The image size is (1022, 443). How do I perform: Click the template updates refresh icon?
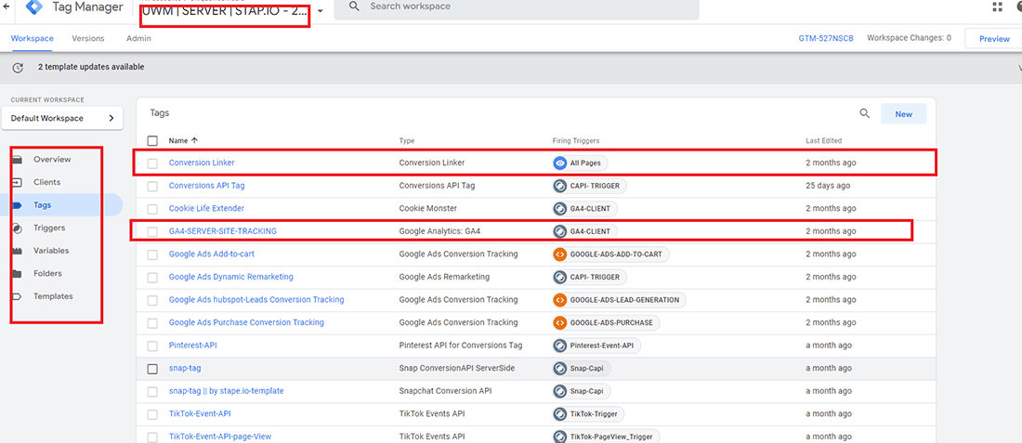[x=19, y=67]
